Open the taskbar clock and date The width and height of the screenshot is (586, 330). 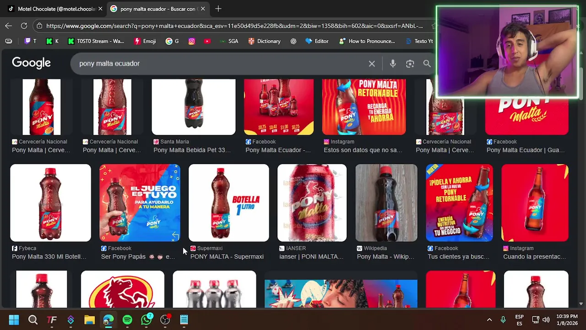567,319
